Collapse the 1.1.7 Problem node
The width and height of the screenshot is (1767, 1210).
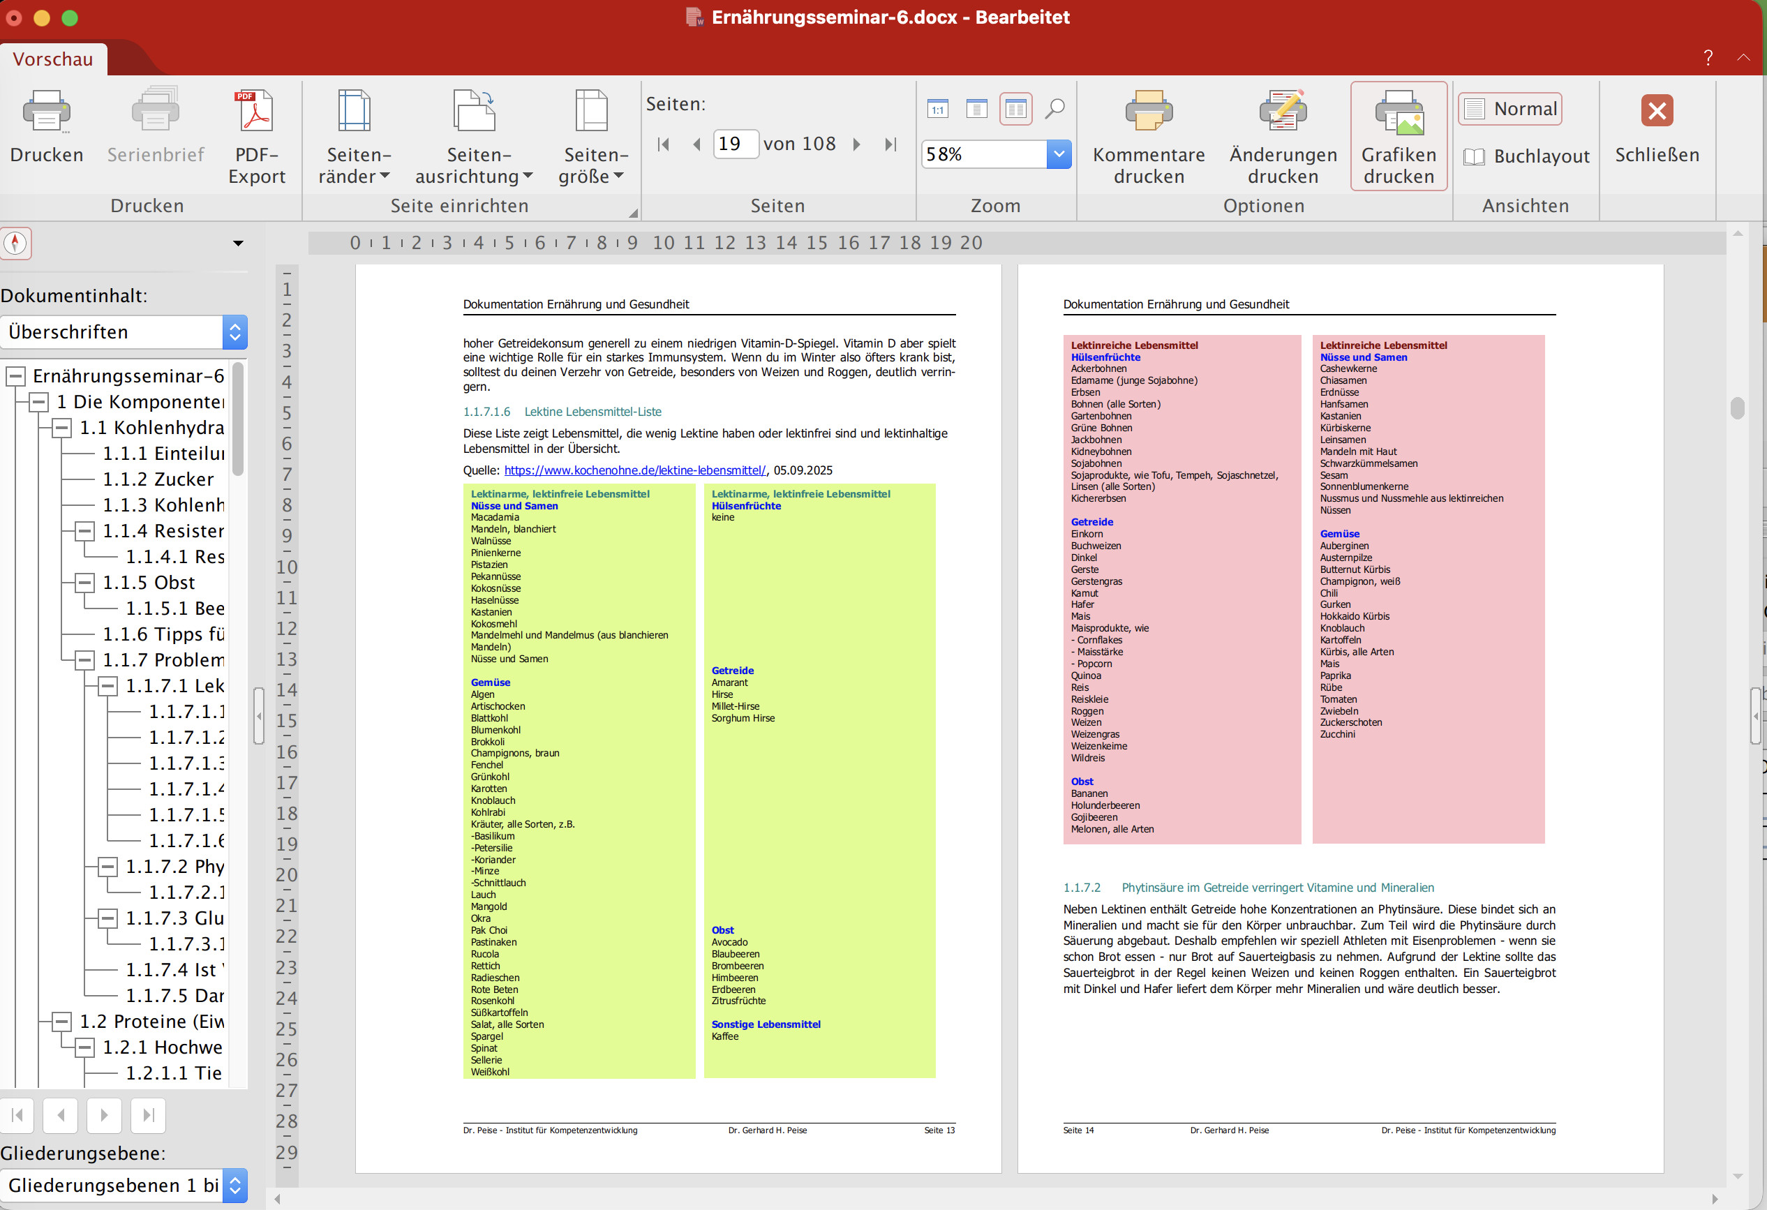[x=84, y=661]
